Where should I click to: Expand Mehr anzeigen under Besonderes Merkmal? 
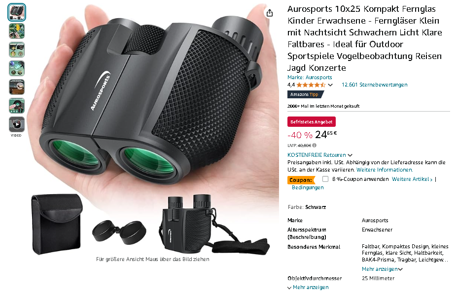[x=382, y=269]
